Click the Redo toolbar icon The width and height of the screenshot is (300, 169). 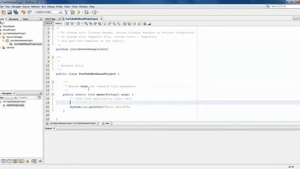30,12
